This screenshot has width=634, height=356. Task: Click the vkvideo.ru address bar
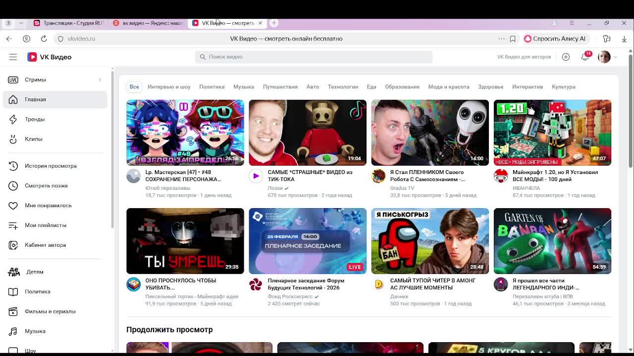click(x=81, y=39)
